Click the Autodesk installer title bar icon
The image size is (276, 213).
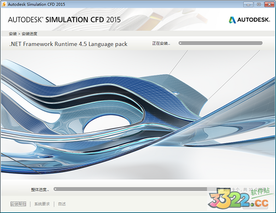(x=5, y=4)
